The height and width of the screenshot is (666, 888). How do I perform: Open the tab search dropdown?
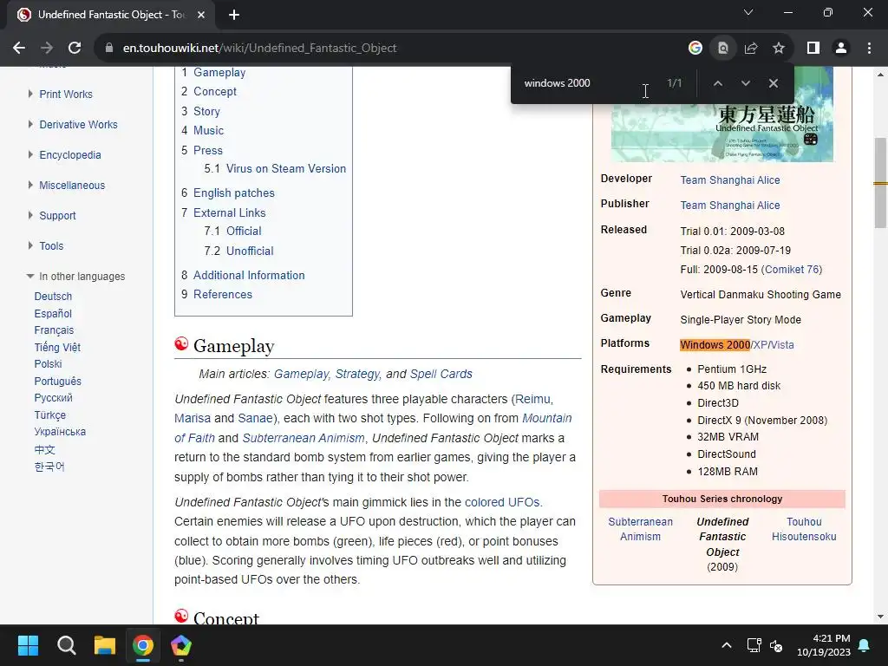coord(748,12)
